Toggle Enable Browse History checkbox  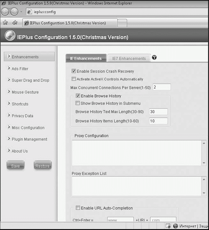click(x=78, y=96)
